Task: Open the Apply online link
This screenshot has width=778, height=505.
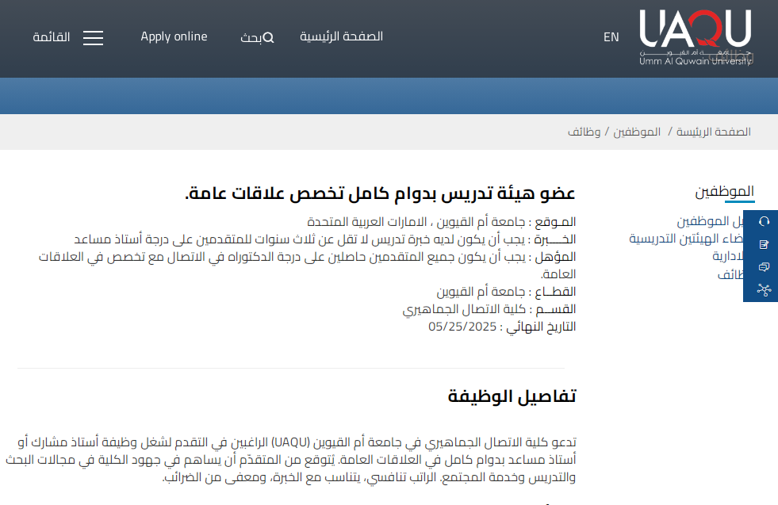Action: pyautogui.click(x=174, y=36)
